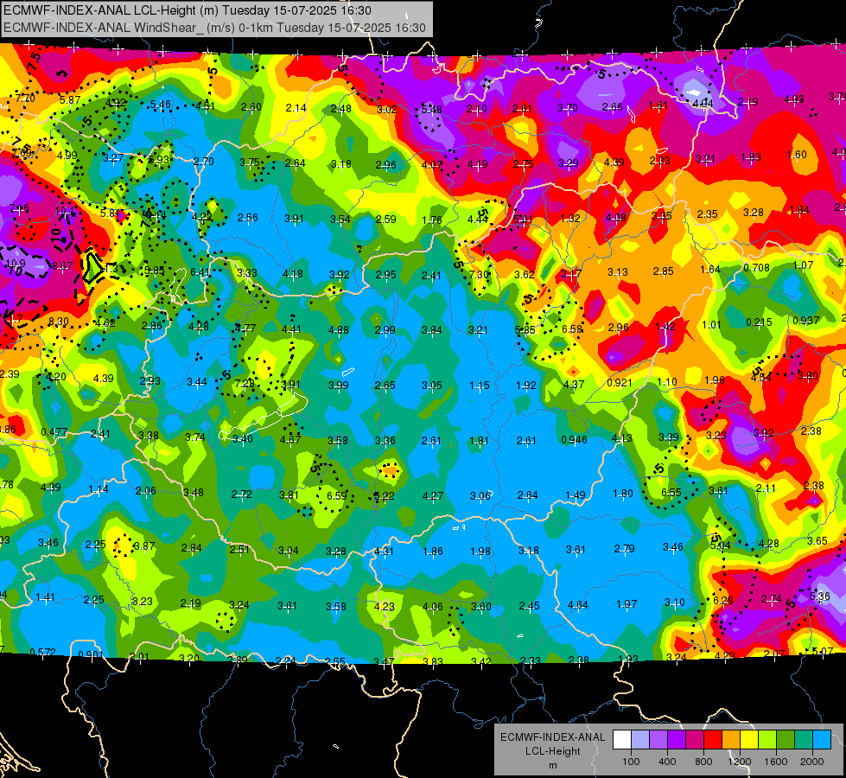846x778 pixels.
Task: Click the wind shear value 6.41
Action: click(200, 272)
